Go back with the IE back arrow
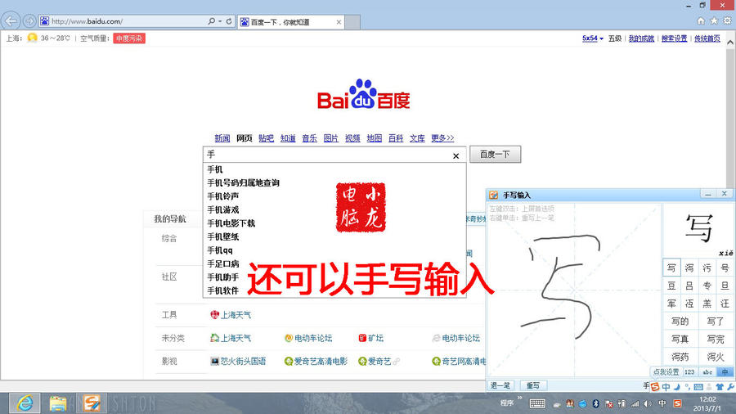 point(11,21)
